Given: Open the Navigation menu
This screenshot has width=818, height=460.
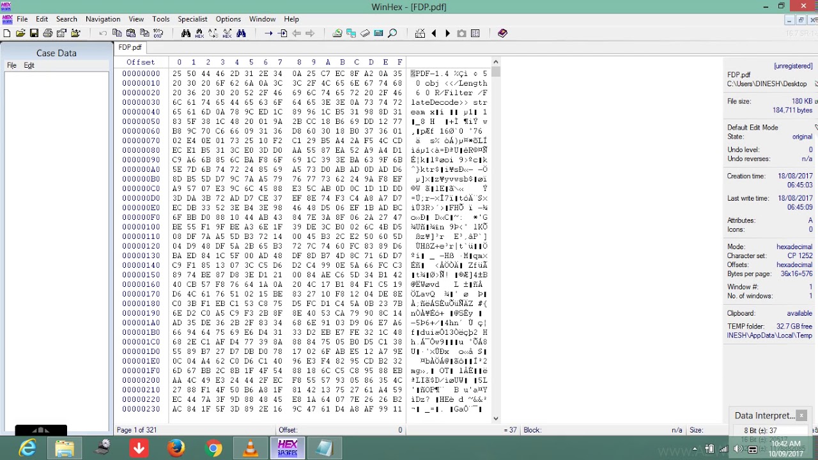Looking at the screenshot, I should coord(103,19).
